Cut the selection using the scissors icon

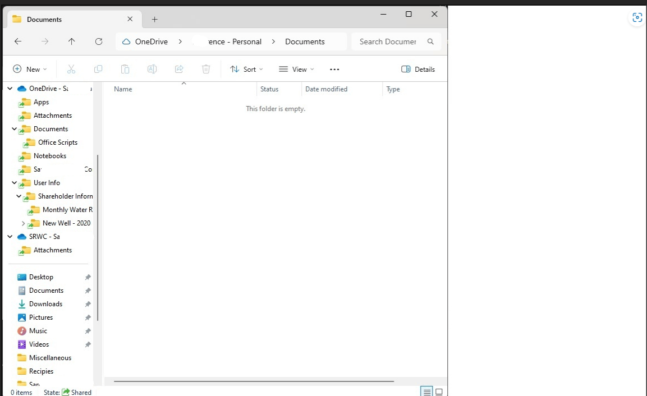[71, 68]
